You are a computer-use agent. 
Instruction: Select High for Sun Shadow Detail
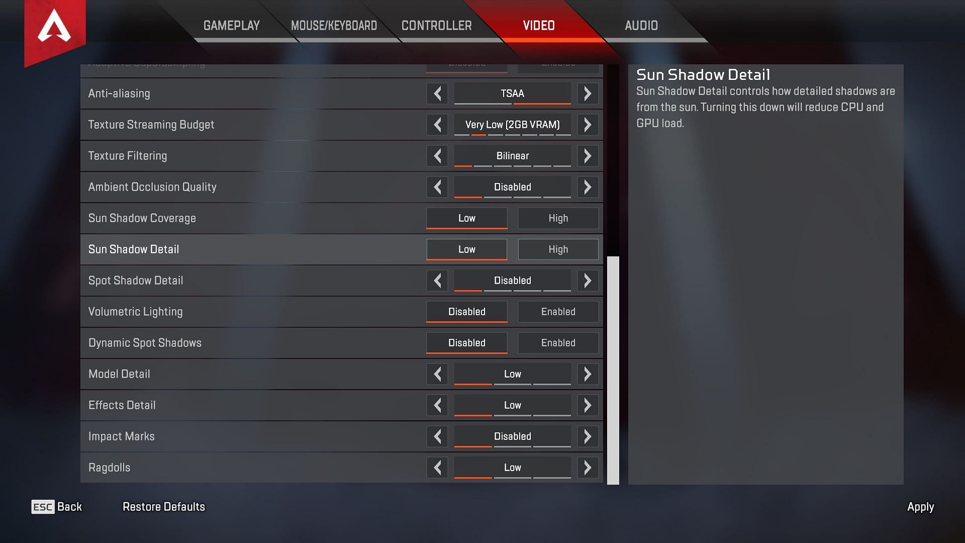(558, 249)
